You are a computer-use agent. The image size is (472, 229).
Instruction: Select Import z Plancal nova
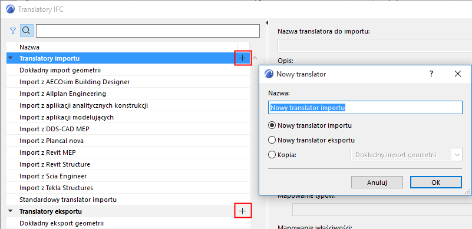point(128,141)
